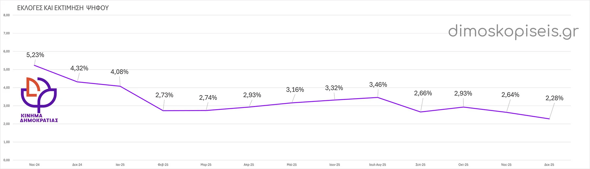Click the Δεκ-25 axis label
Screen dimensions: 590x169
click(549, 165)
